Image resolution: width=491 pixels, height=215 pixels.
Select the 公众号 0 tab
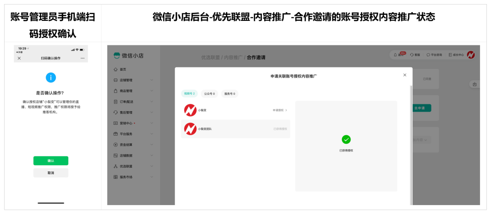(x=210, y=93)
